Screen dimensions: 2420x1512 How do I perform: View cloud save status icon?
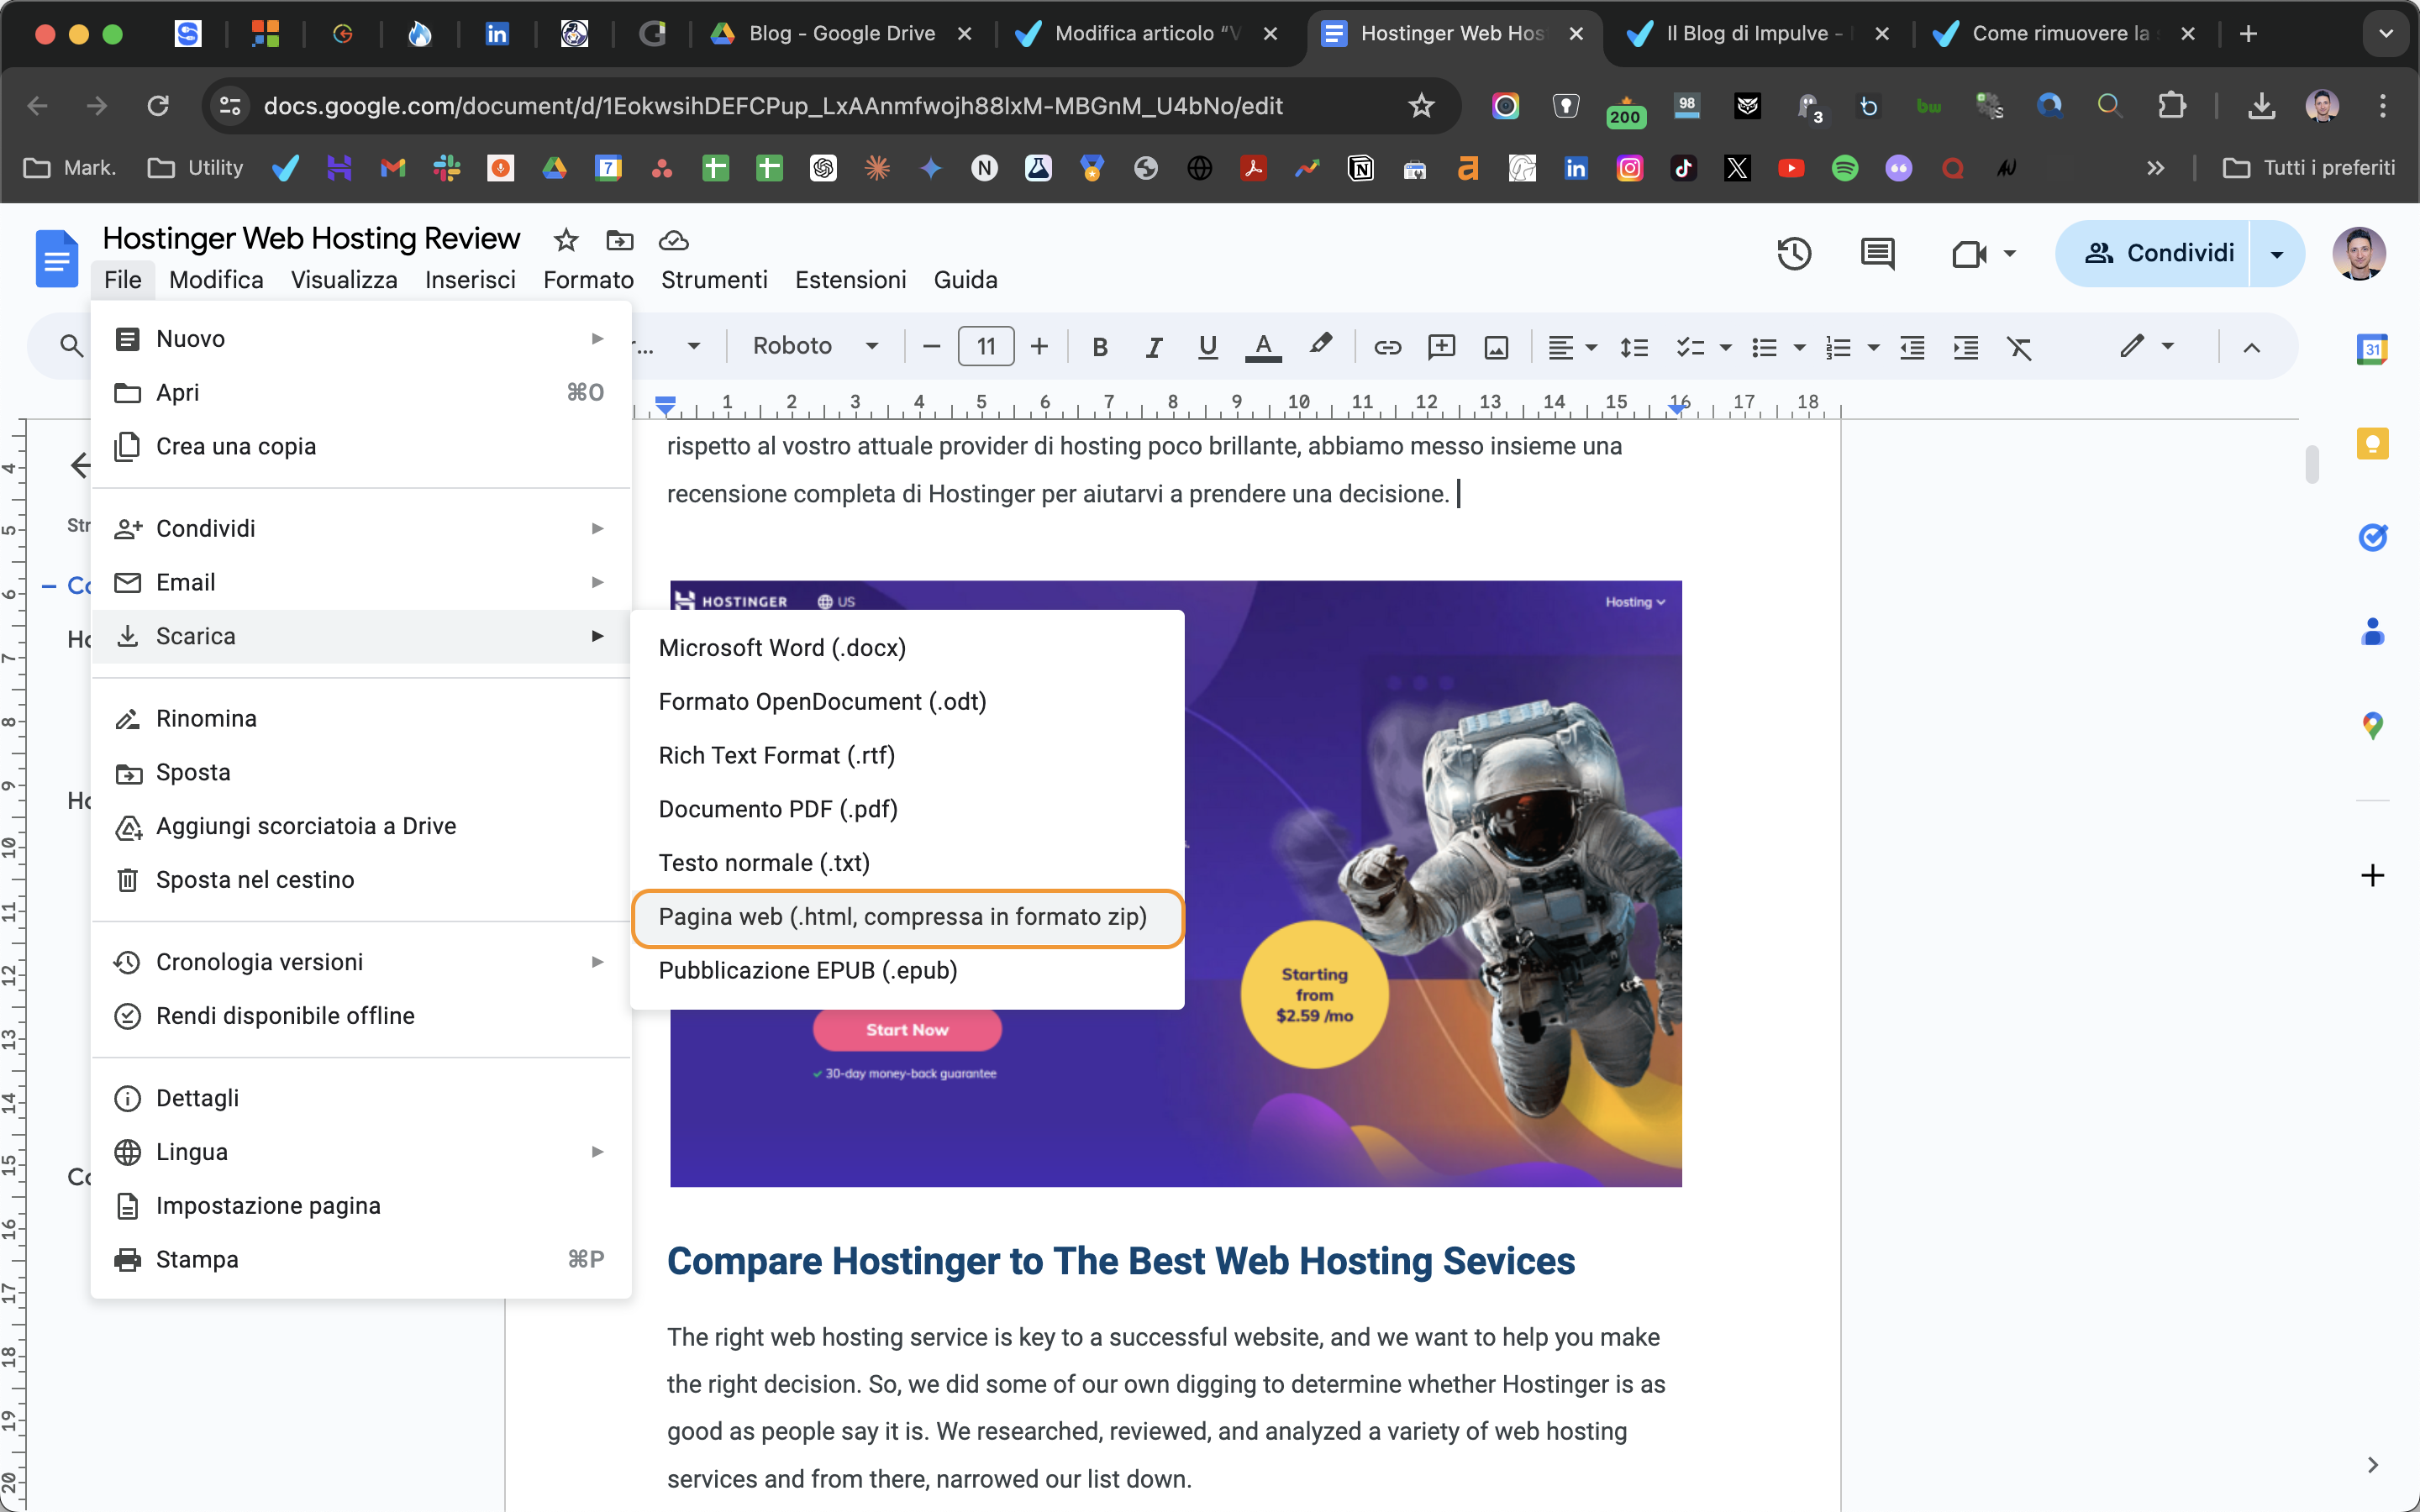pos(674,240)
